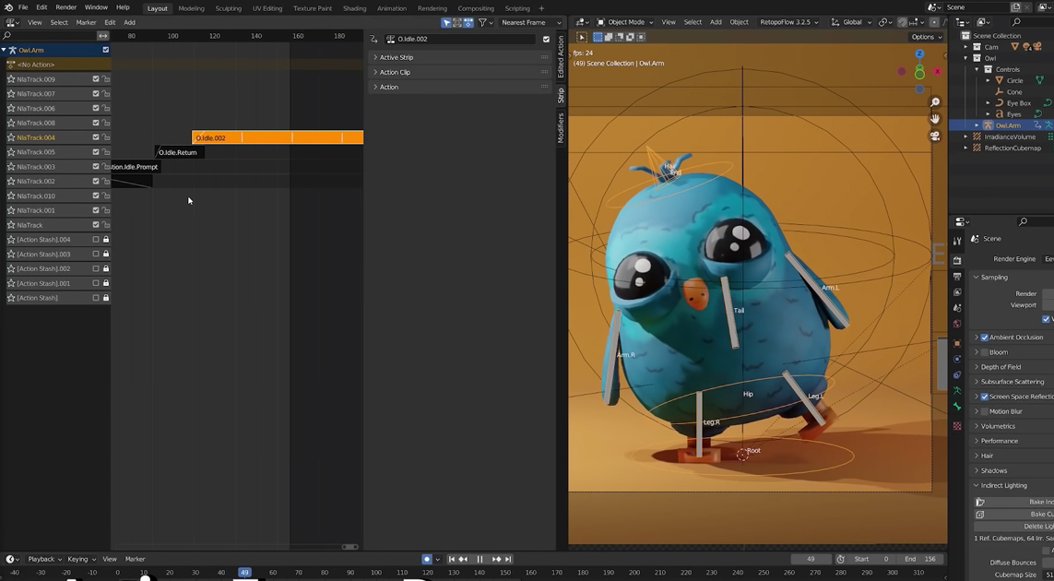Expand the Active Strip panel
This screenshot has width=1054, height=581.
pos(397,57)
